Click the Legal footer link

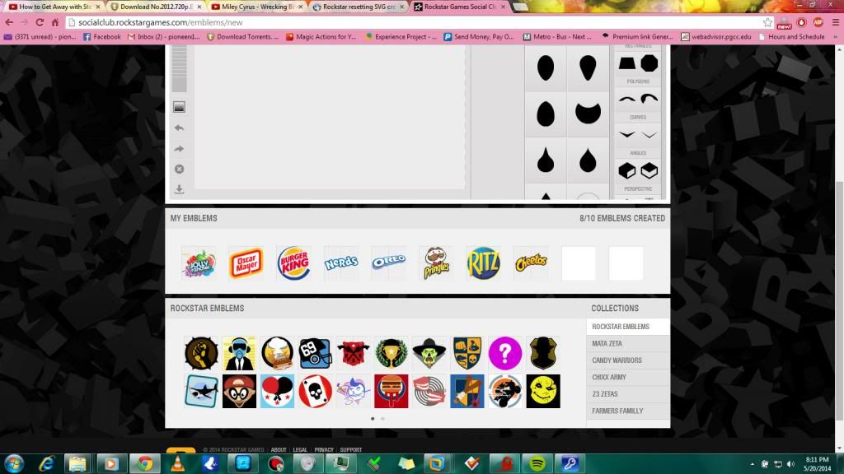[300, 450]
